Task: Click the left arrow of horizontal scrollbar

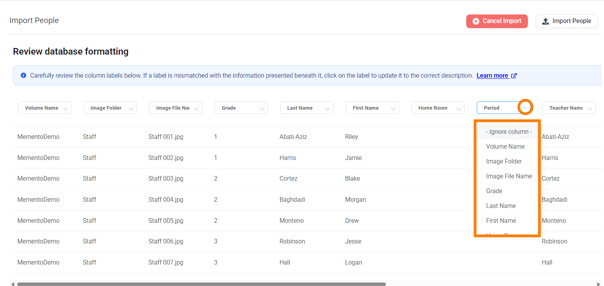Action: [13, 284]
